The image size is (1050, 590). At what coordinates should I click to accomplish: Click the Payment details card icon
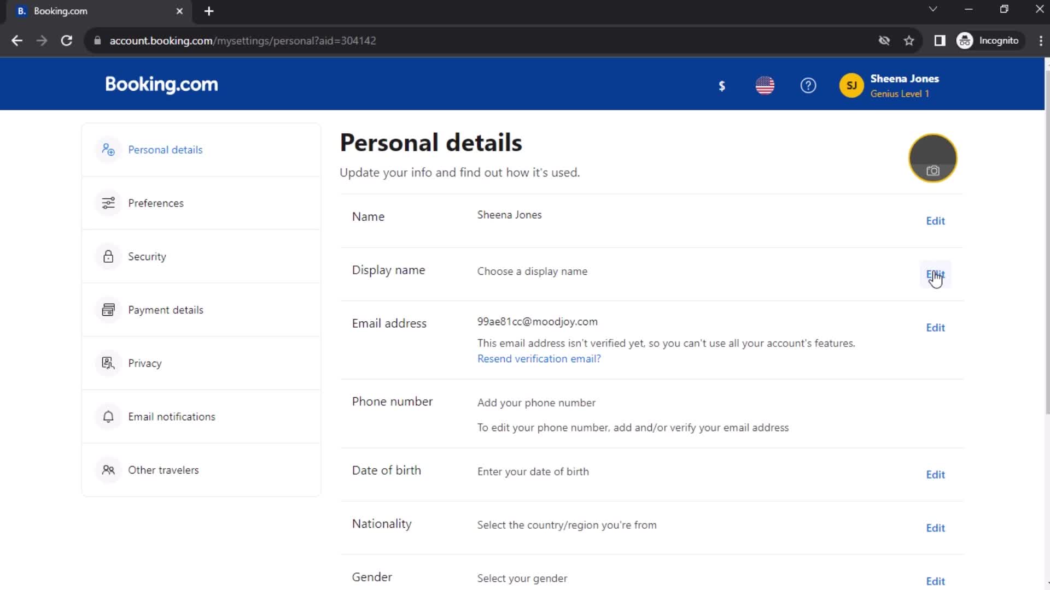[108, 310]
